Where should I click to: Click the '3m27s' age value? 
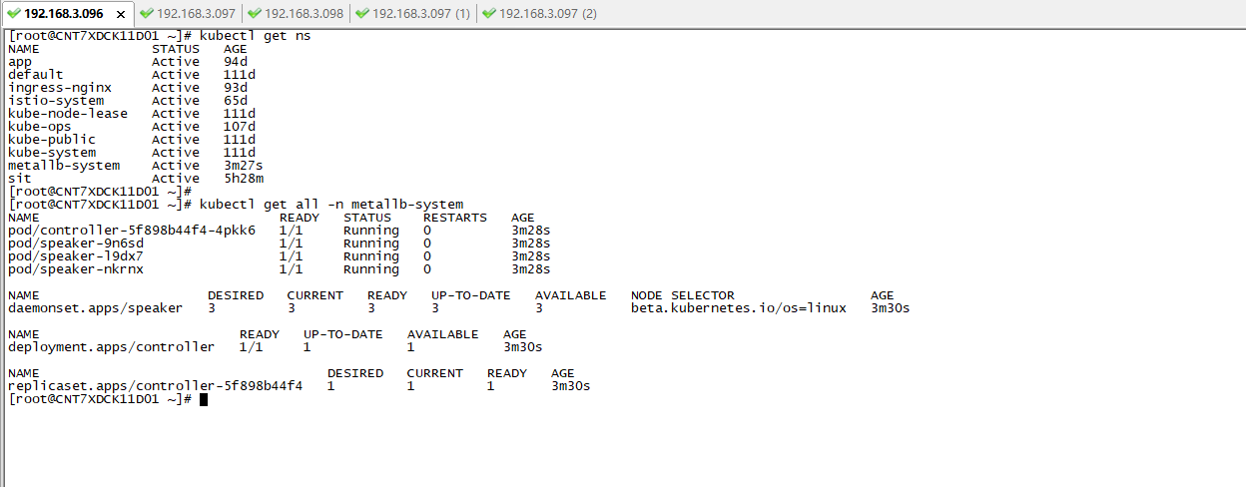pyautogui.click(x=244, y=166)
